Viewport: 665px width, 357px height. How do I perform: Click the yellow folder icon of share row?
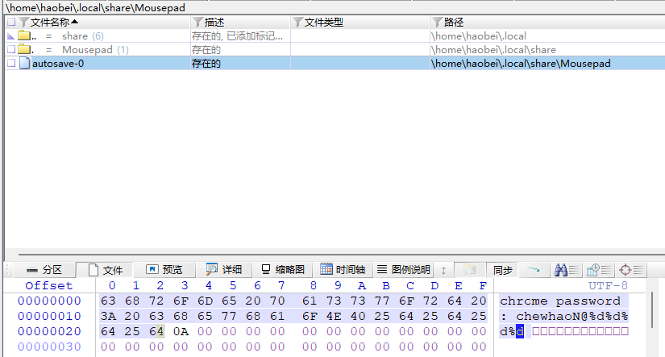[23, 35]
